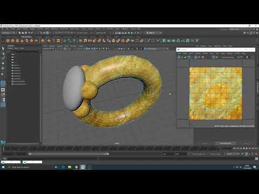Toggle snap to curves

[59, 33]
